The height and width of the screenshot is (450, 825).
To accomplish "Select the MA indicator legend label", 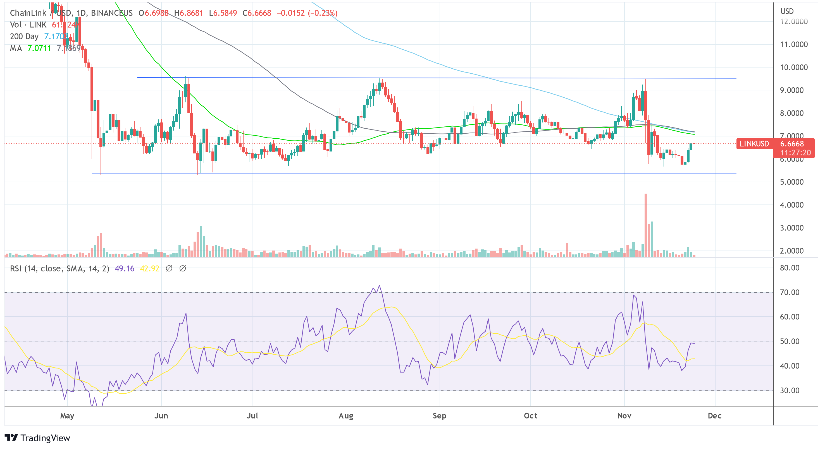I will coord(16,48).
